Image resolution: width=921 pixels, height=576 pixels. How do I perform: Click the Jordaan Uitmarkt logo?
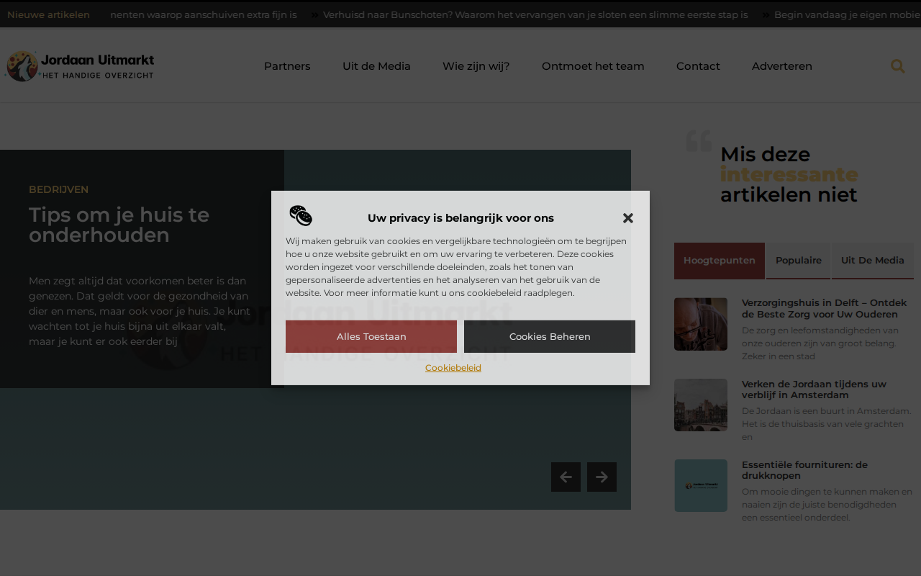[x=79, y=66]
